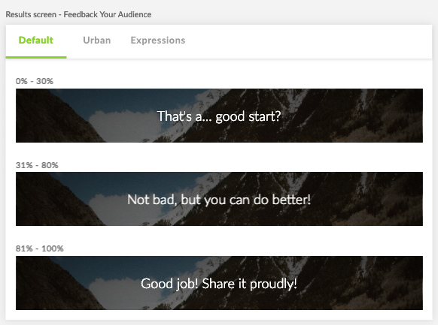Click the 0% - 30% range label
438x325 pixels.
[x=35, y=81]
